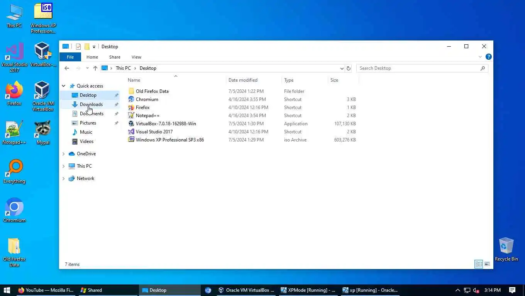Click the muted volume tray icon
The height and width of the screenshot is (296, 525).
tap(476, 290)
